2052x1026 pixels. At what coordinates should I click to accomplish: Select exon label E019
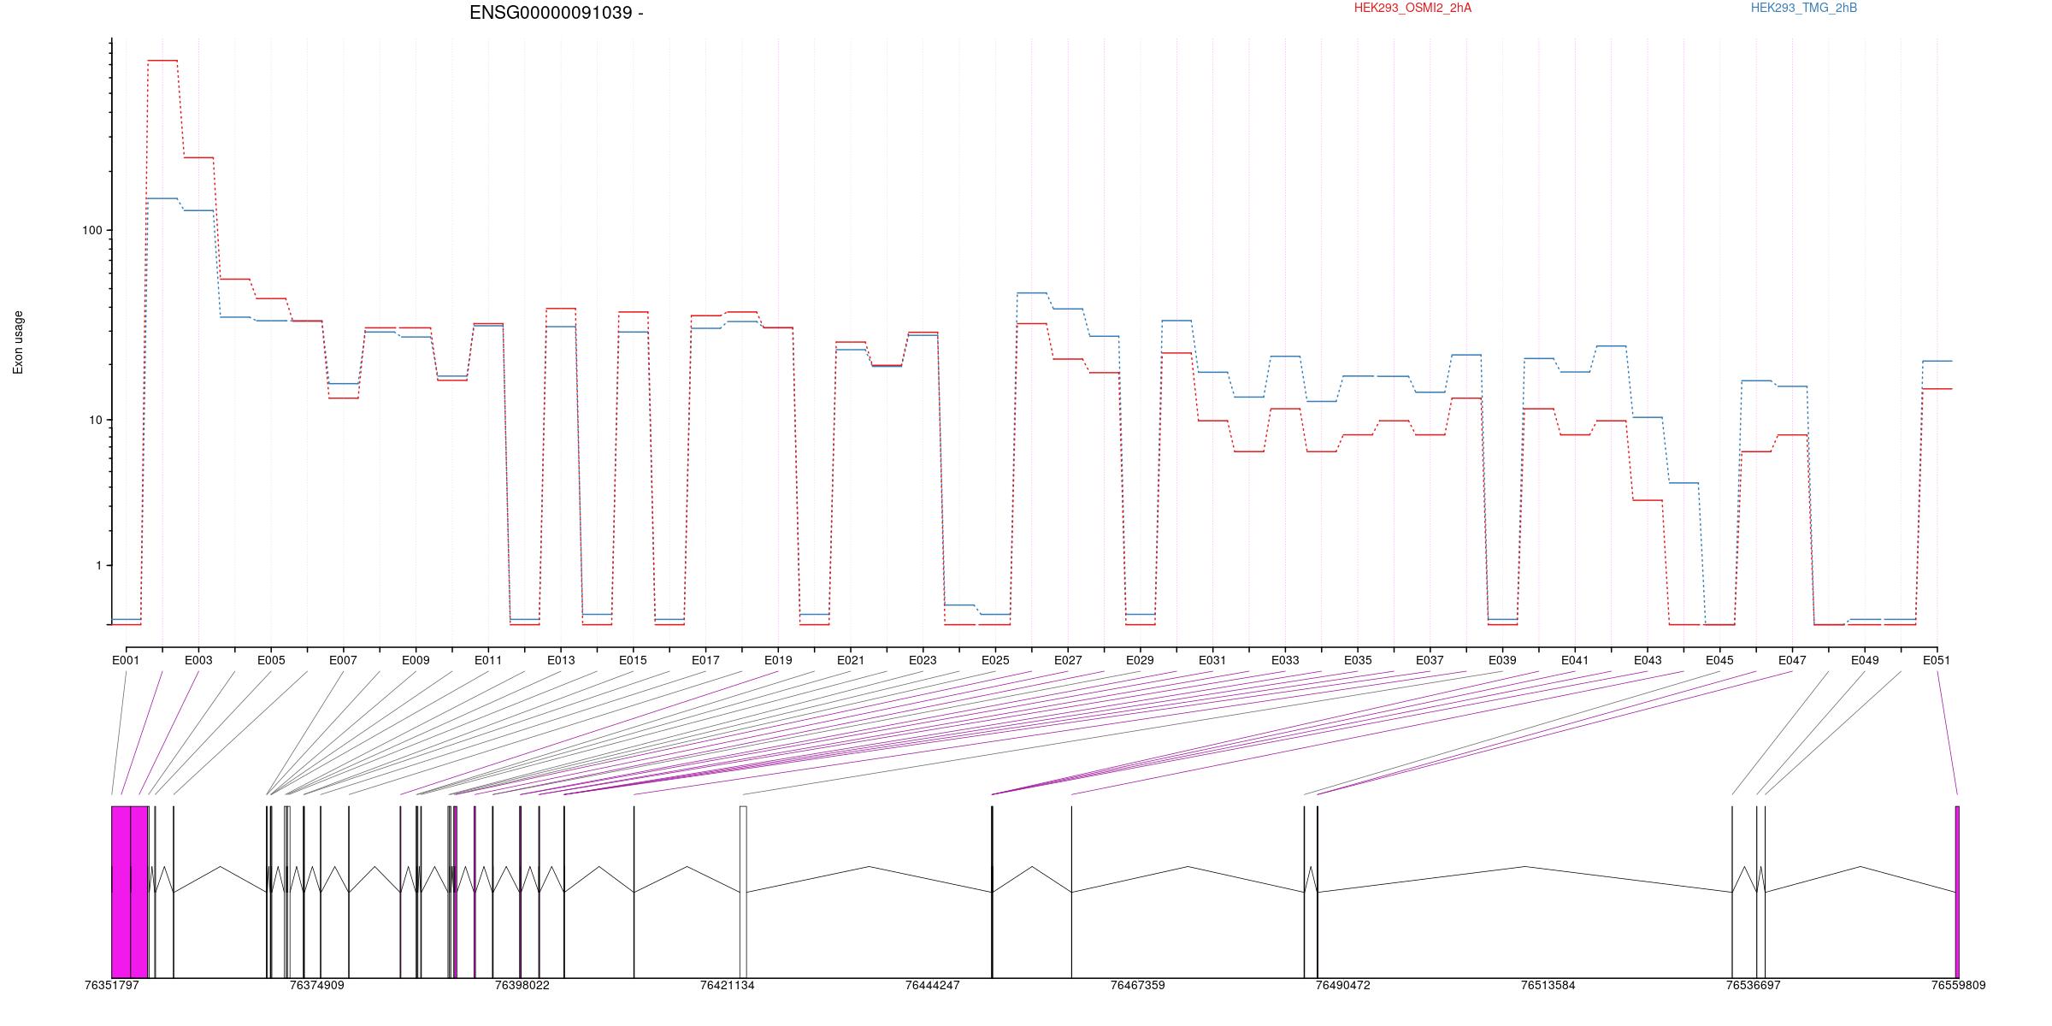click(x=778, y=660)
